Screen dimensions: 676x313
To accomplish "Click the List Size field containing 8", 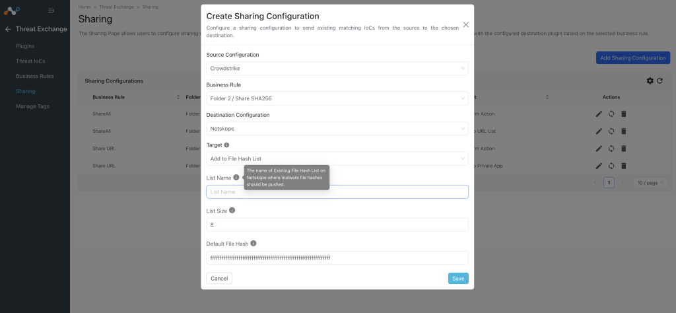I will pos(337,225).
